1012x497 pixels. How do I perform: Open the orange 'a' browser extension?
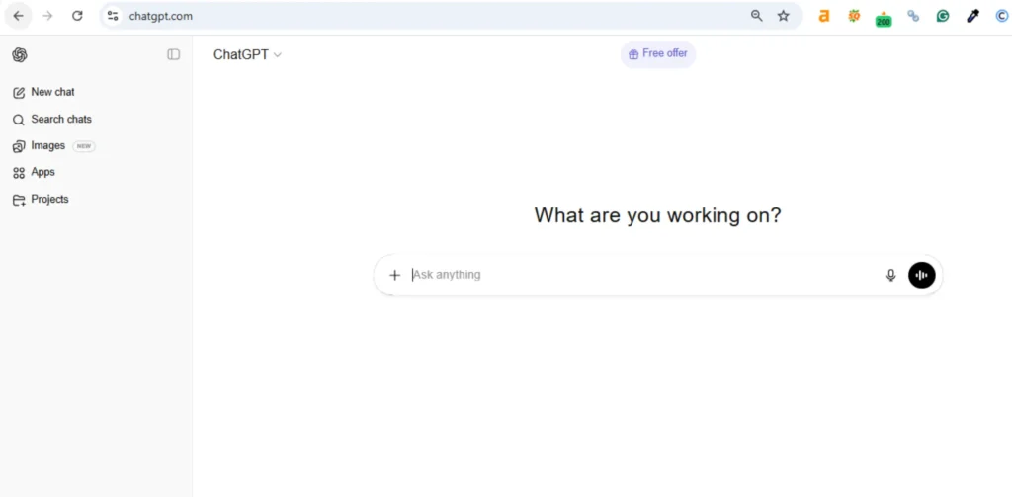coord(823,16)
